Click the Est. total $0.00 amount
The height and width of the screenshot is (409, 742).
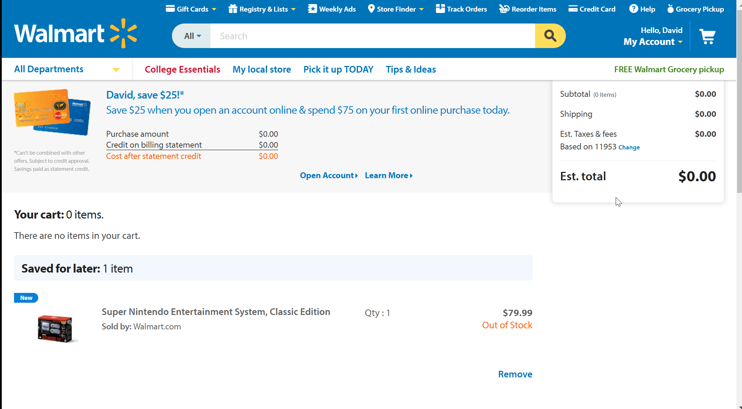coord(697,176)
